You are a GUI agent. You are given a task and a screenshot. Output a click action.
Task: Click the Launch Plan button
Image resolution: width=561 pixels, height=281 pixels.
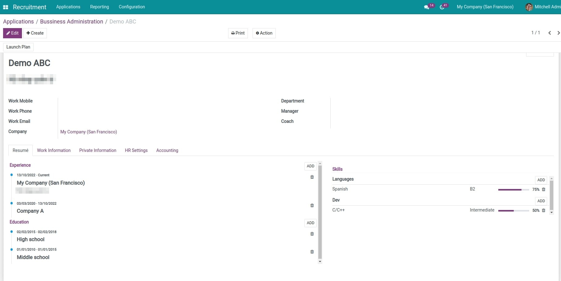point(18,47)
